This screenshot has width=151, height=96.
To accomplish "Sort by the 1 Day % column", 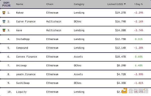I will click(138, 4).
